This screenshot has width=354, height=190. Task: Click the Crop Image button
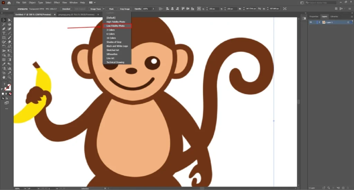point(125,9)
